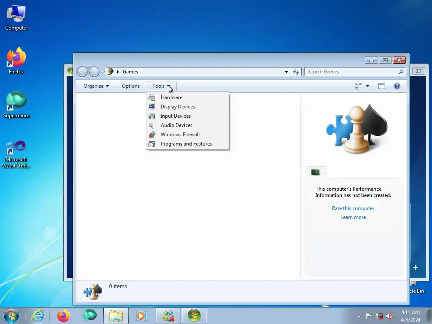This screenshot has height=324, width=432.
Task: Choose Input Devices in Tools menu
Action: pos(187,116)
